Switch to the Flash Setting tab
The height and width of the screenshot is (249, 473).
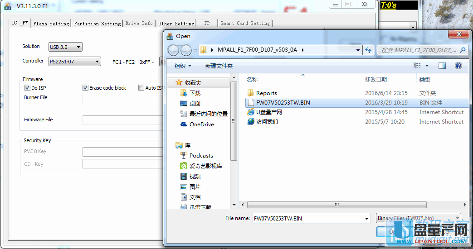coord(51,24)
